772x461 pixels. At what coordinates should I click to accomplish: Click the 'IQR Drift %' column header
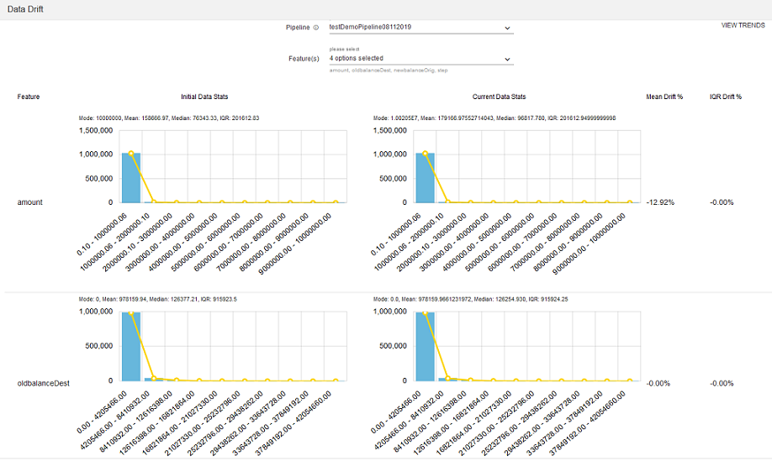tap(725, 97)
